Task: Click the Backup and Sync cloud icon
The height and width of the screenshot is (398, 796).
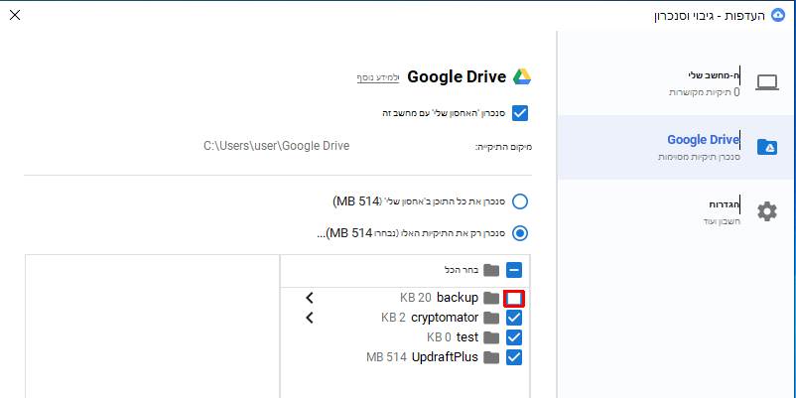Action: [x=777, y=15]
